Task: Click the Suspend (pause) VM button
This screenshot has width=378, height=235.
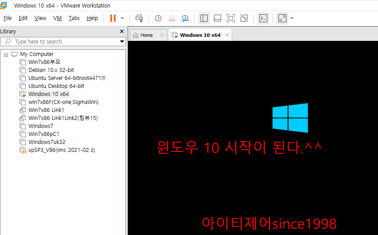Action: [113, 18]
